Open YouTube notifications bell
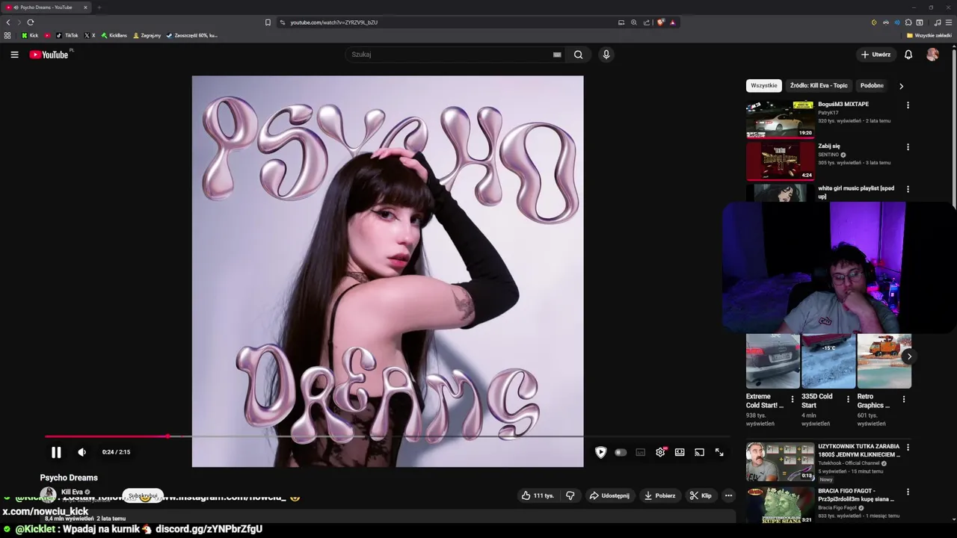 (908, 55)
